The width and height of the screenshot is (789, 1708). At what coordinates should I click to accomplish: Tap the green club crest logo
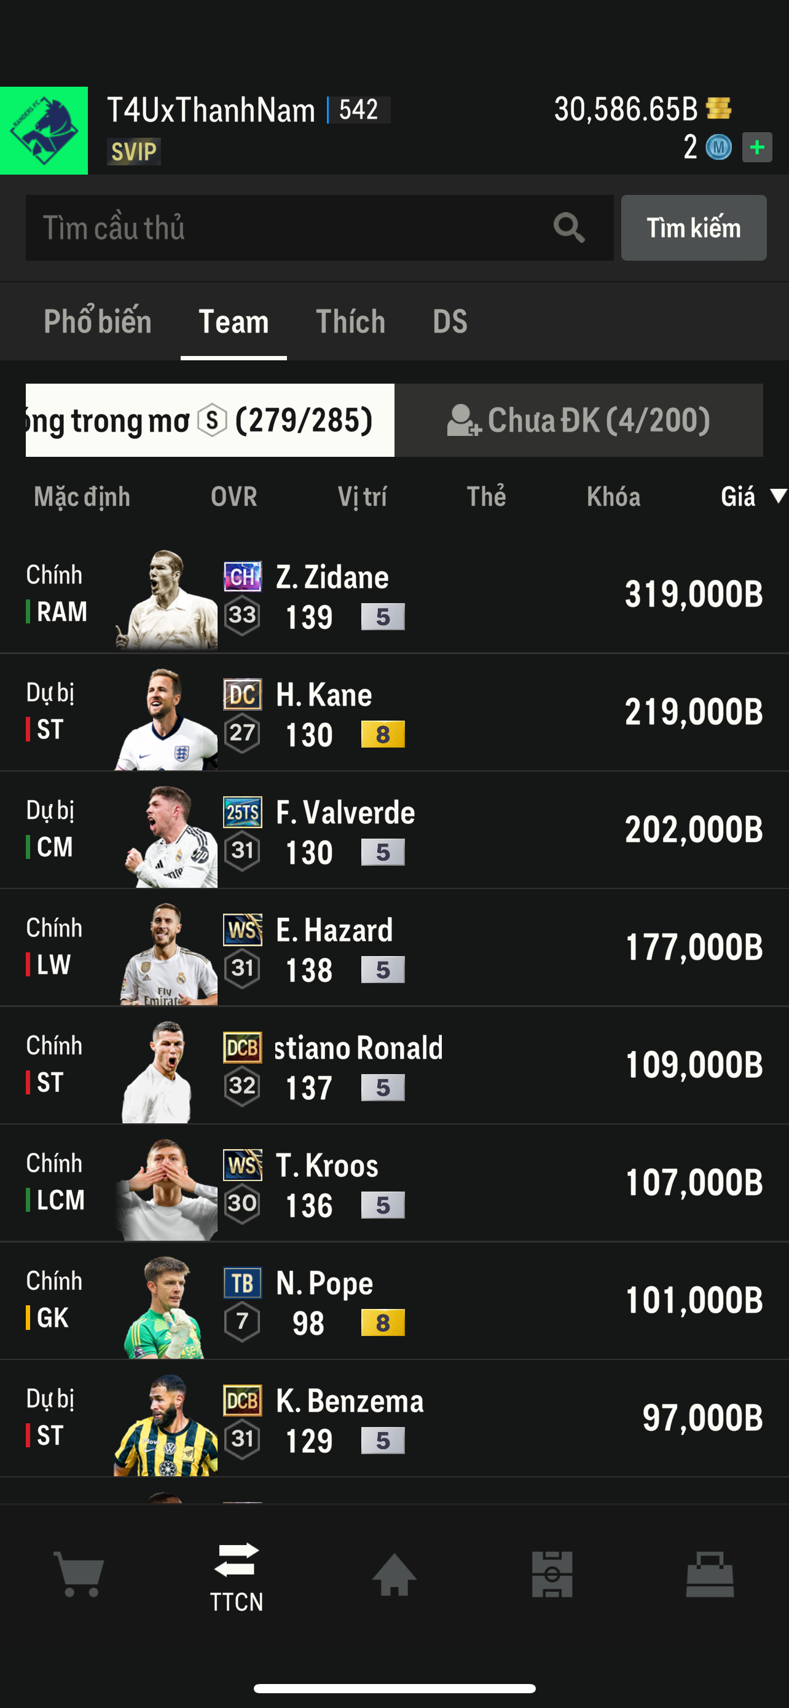[44, 130]
